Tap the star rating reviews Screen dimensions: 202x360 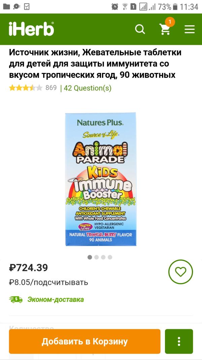[x=26, y=88]
